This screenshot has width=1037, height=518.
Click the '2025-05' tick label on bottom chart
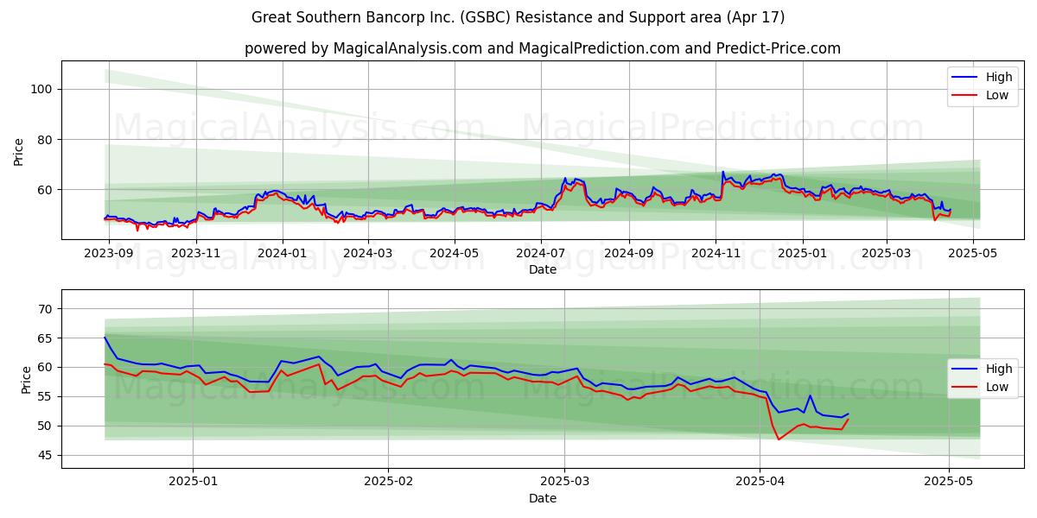point(949,482)
